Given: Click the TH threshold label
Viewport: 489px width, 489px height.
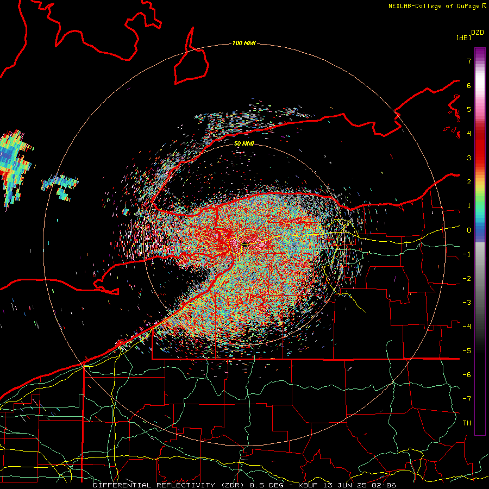Looking at the screenshot, I should pyautogui.click(x=467, y=423).
